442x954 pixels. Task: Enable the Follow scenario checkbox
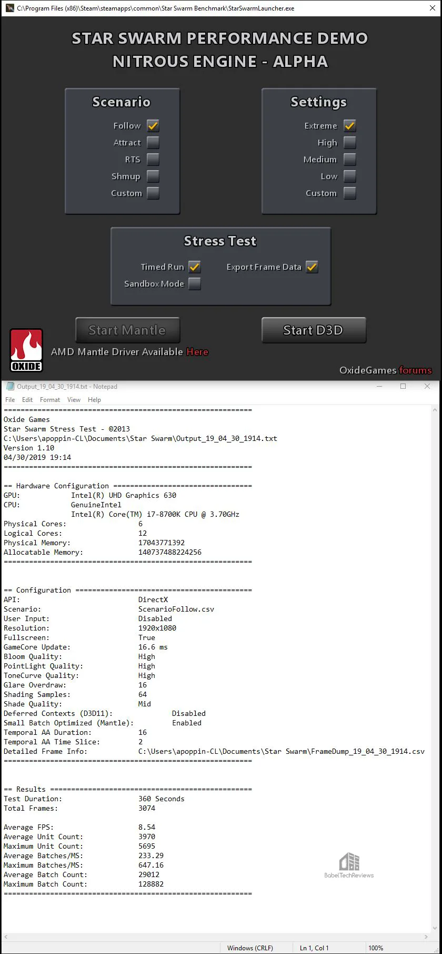tap(153, 126)
